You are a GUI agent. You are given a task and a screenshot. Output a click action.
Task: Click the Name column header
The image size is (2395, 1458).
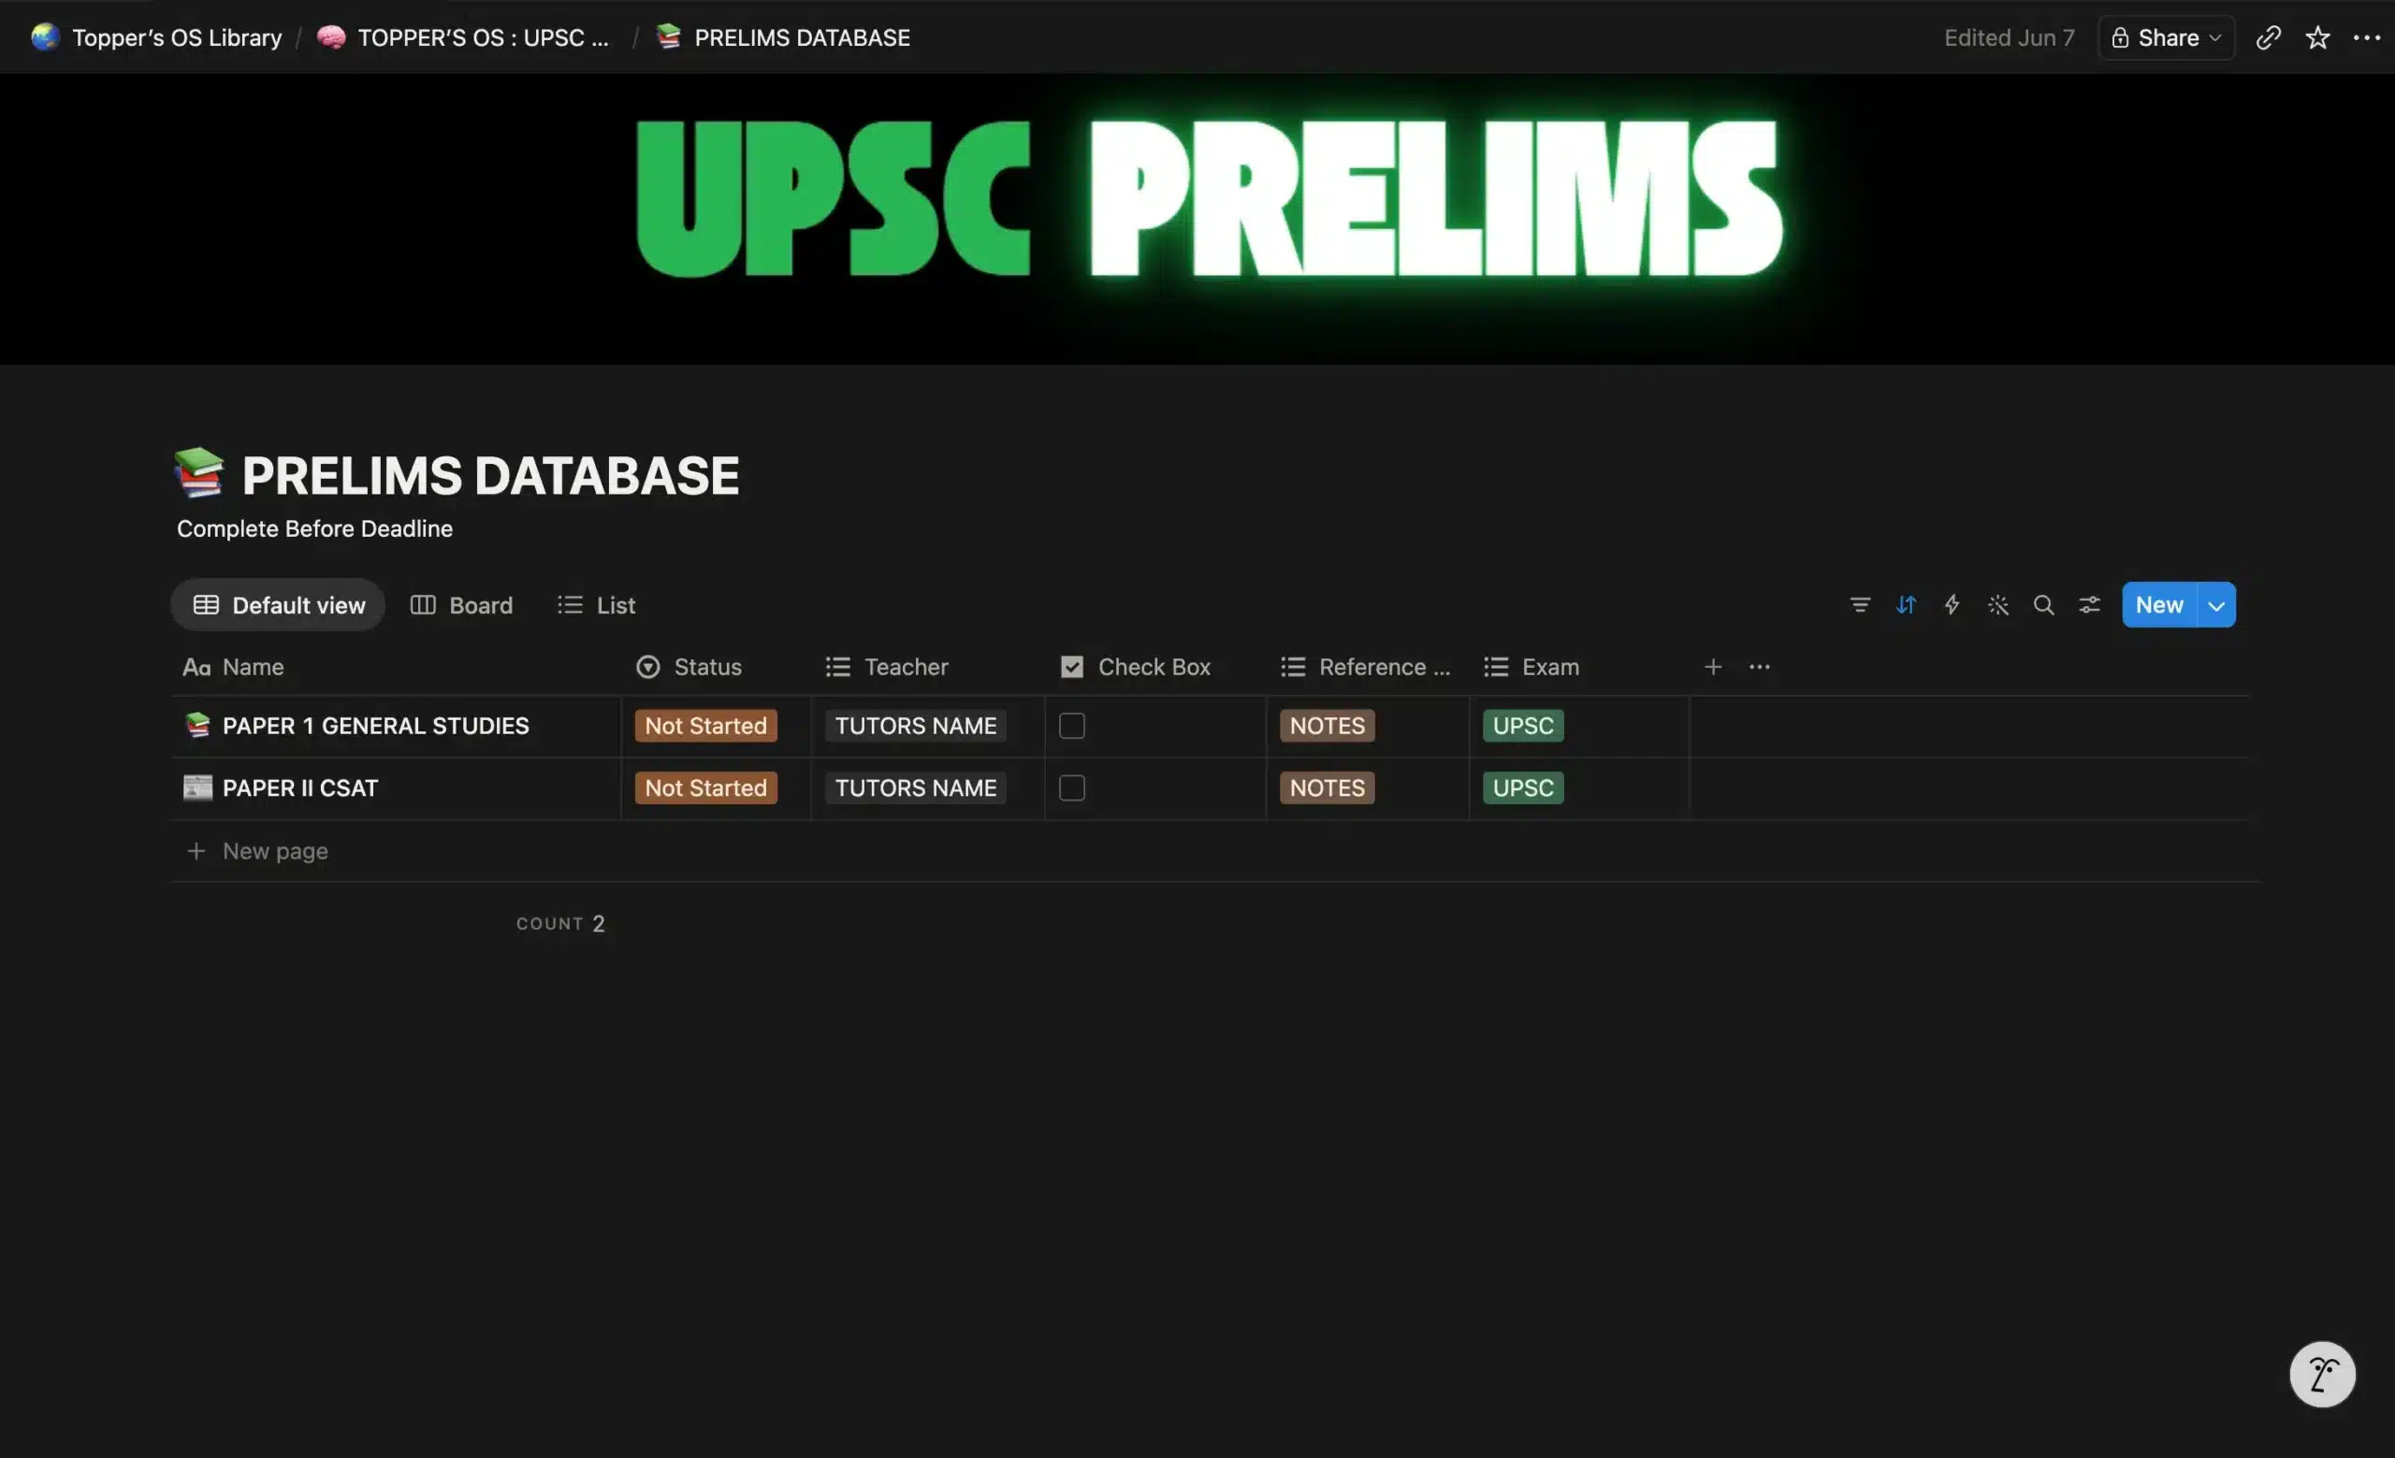coord(396,667)
